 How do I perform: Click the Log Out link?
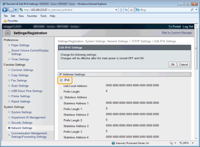click(x=188, y=27)
